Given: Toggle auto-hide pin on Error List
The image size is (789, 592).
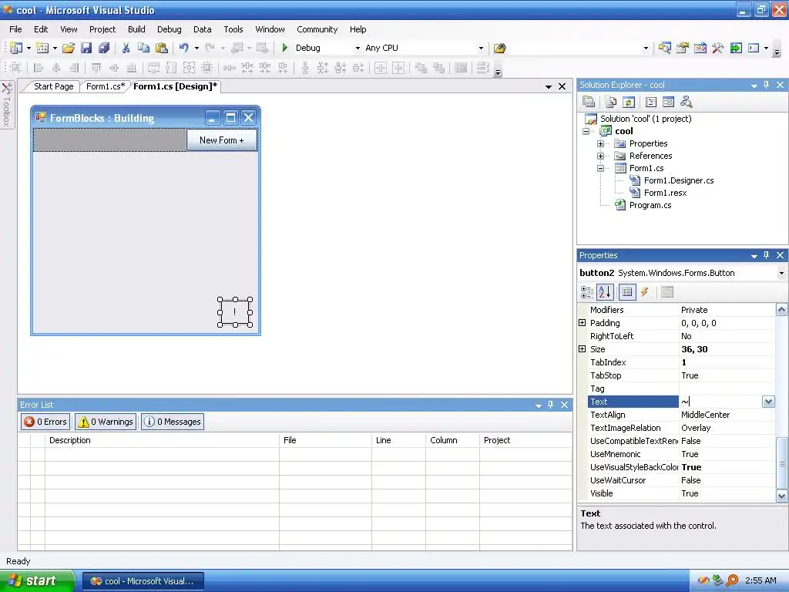Looking at the screenshot, I should pyautogui.click(x=550, y=404).
